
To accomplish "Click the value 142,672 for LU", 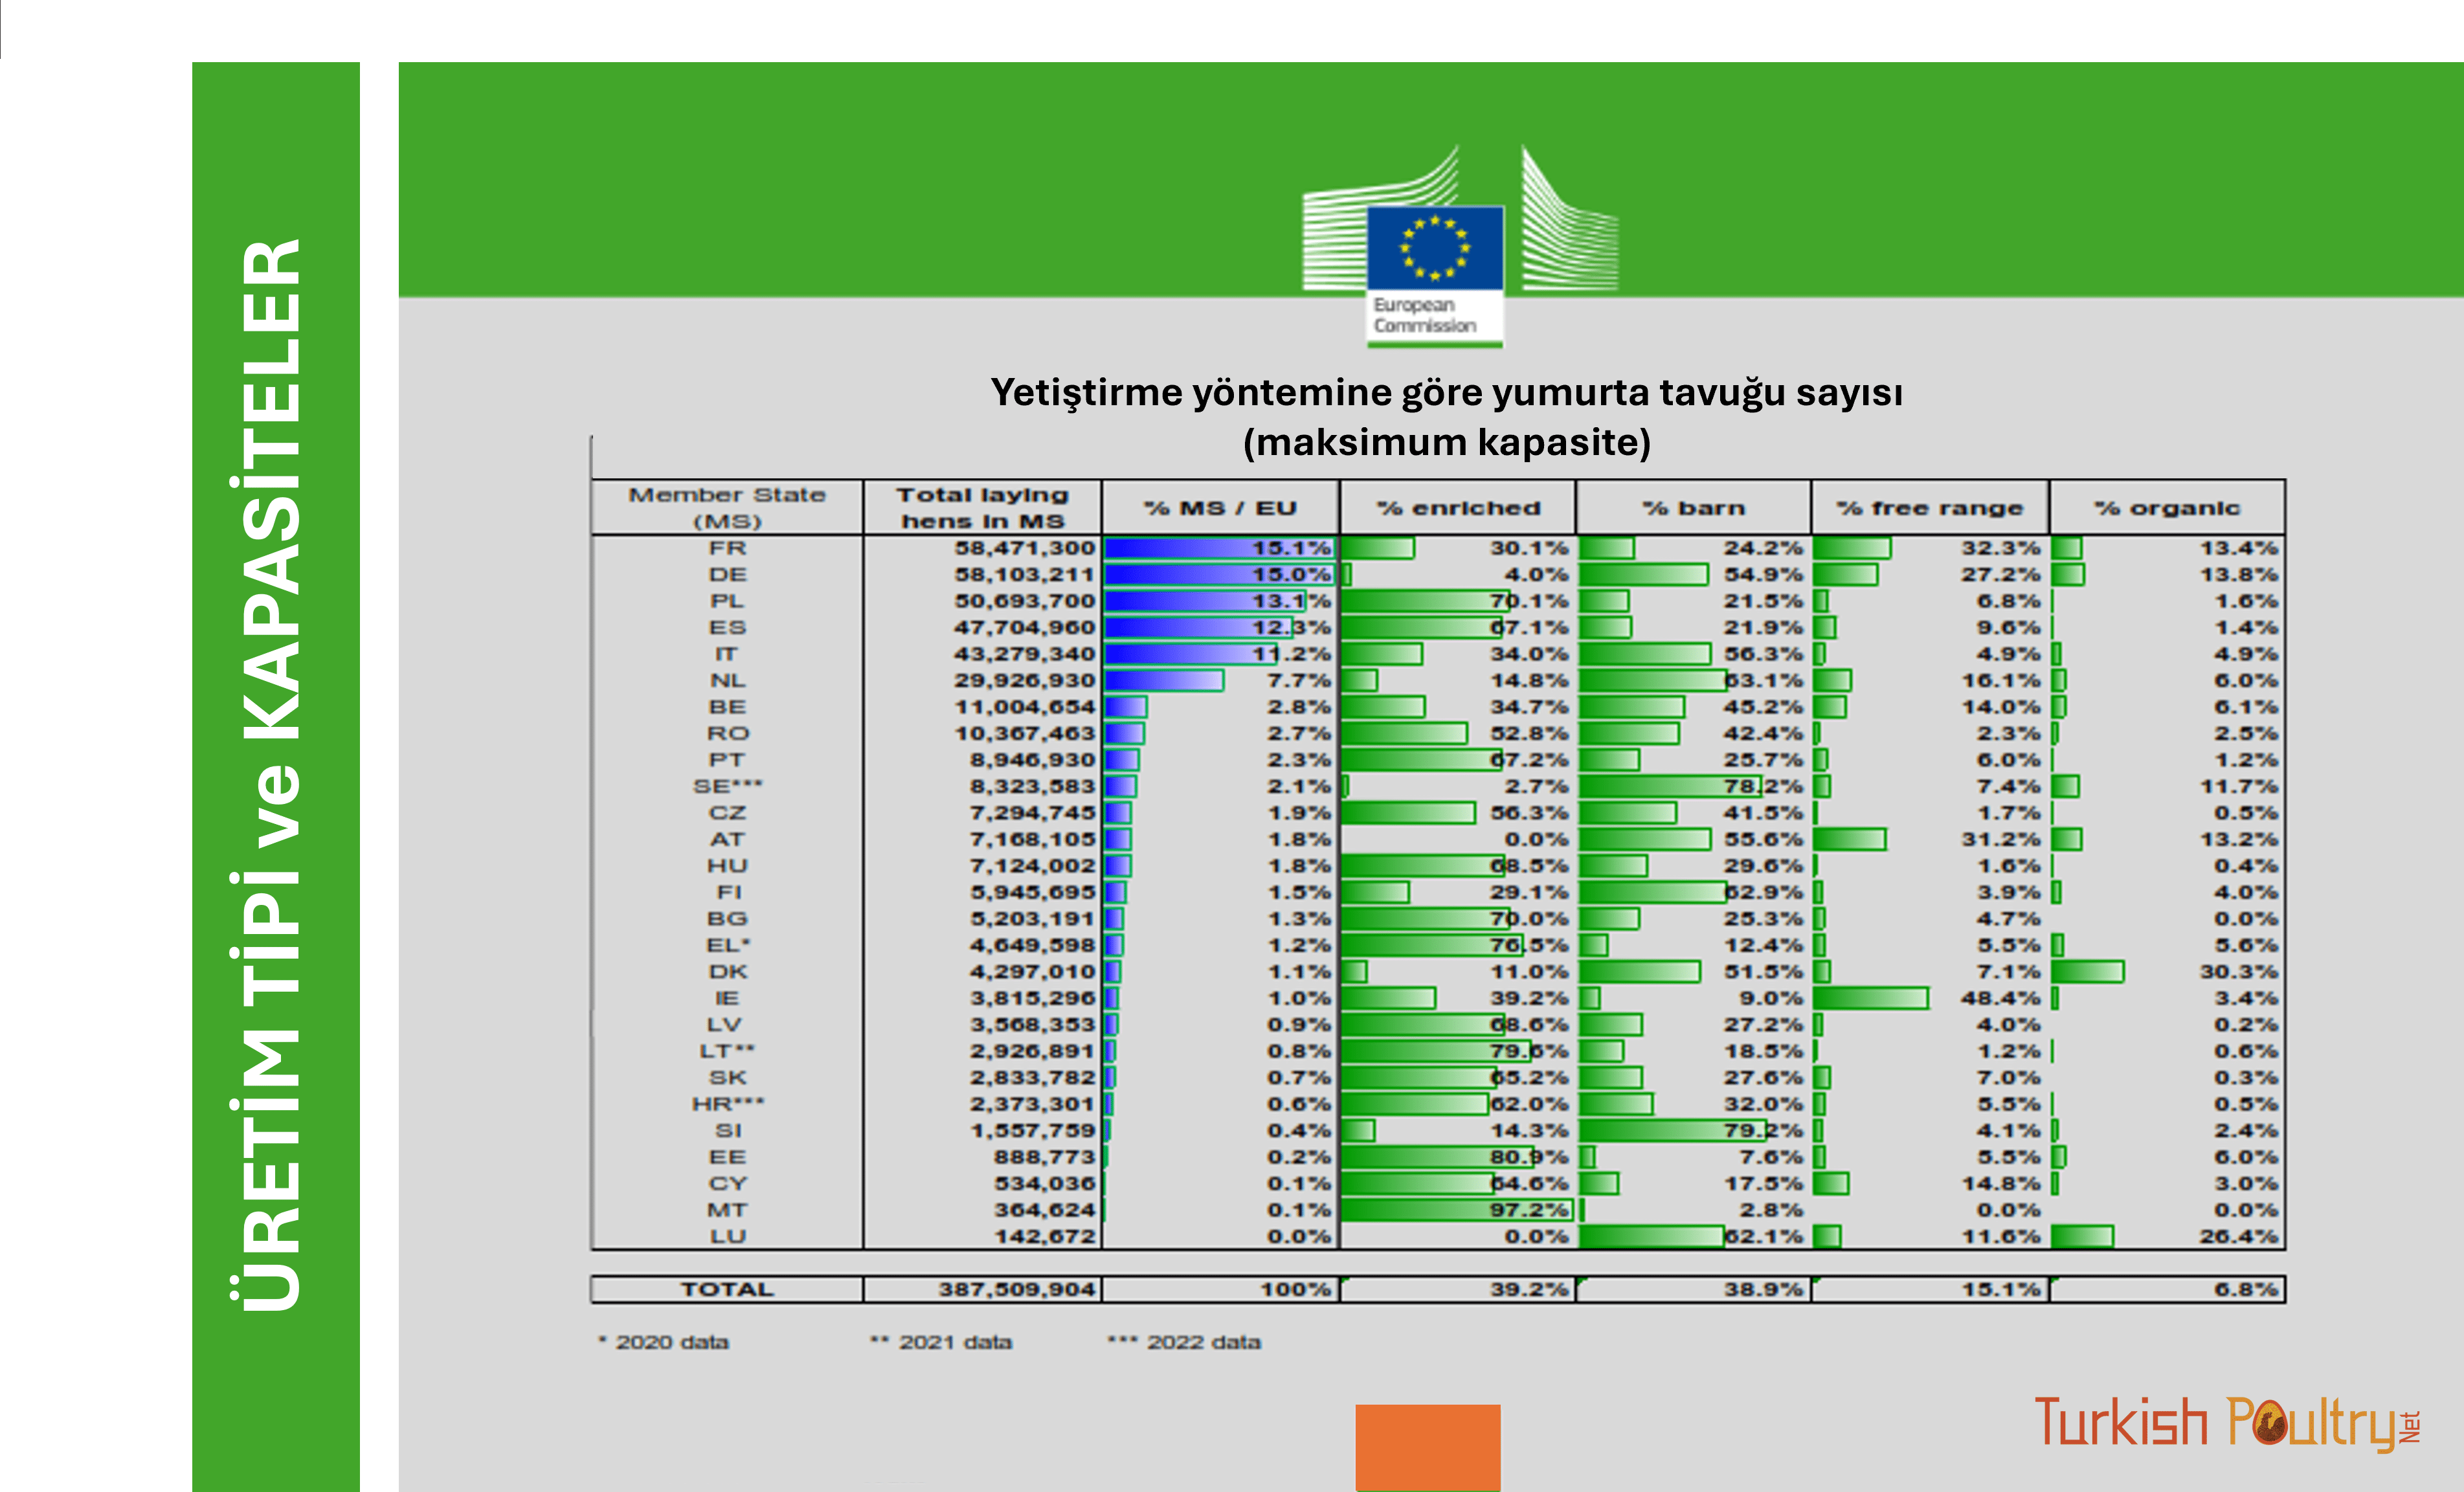I will tap(1045, 1237).
